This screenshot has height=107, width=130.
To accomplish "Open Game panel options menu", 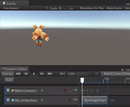I will click(x=127, y=4).
